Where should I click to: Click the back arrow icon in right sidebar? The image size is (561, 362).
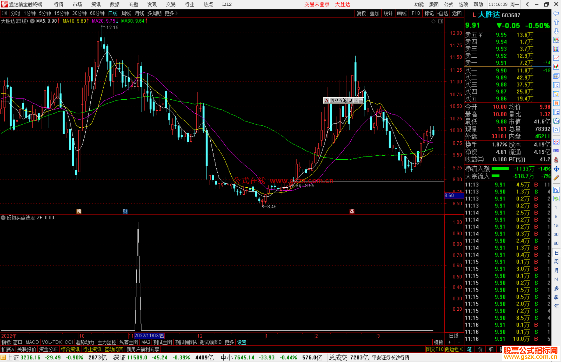pyautogui.click(x=556, y=13)
